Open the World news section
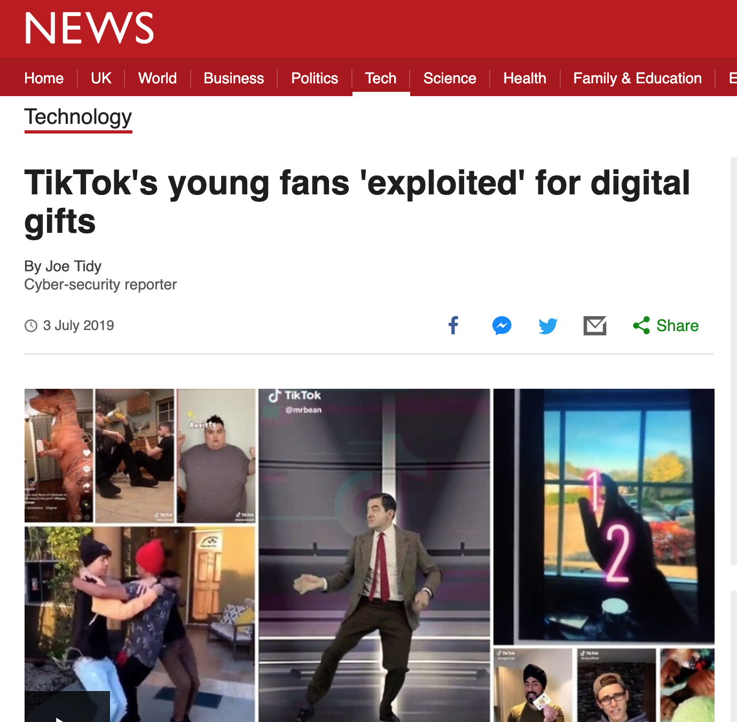The width and height of the screenshot is (737, 722). [x=158, y=78]
